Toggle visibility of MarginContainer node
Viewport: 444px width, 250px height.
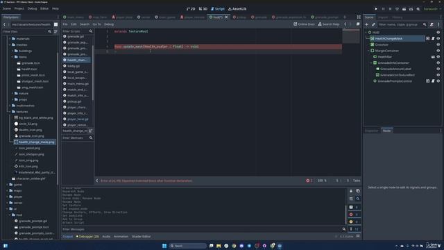pyautogui.click(x=438, y=51)
